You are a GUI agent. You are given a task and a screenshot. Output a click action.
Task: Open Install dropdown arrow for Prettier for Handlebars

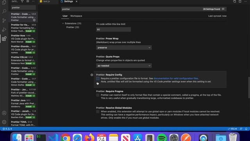[x=34, y=31]
